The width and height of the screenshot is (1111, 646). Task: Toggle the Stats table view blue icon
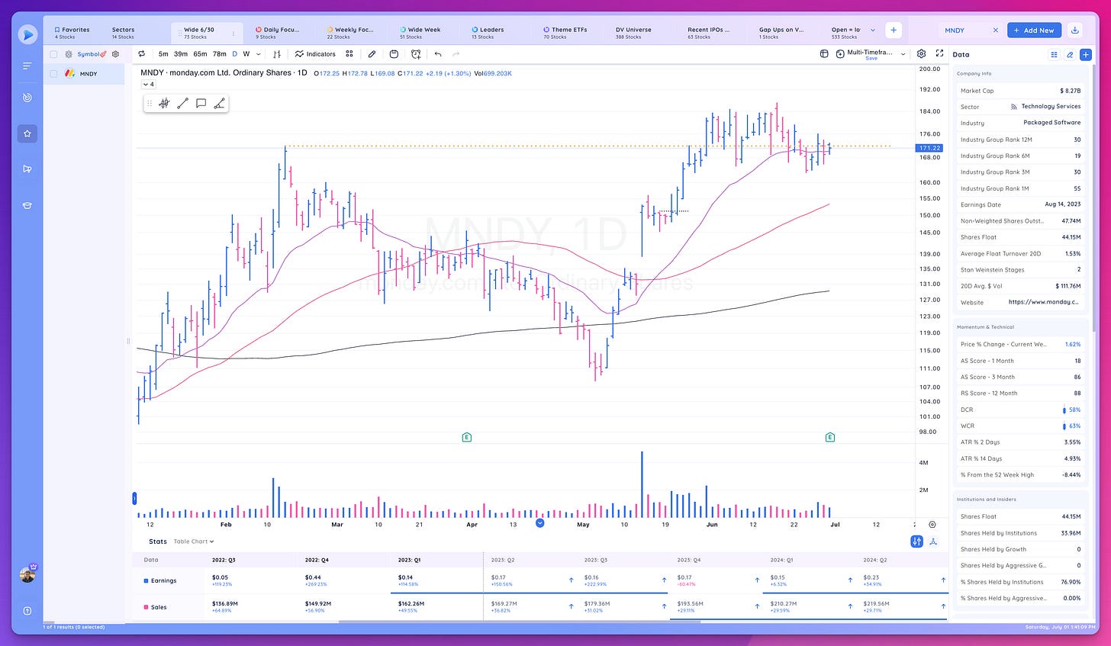point(916,542)
